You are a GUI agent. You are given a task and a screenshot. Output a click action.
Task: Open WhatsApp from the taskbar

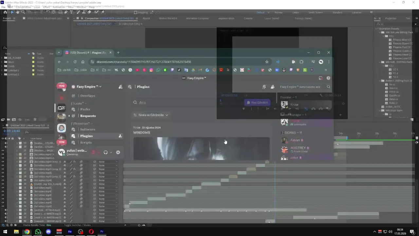point(38,232)
